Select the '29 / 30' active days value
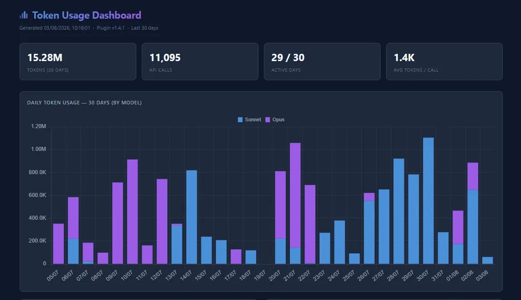This screenshot has width=521, height=300. tap(288, 58)
